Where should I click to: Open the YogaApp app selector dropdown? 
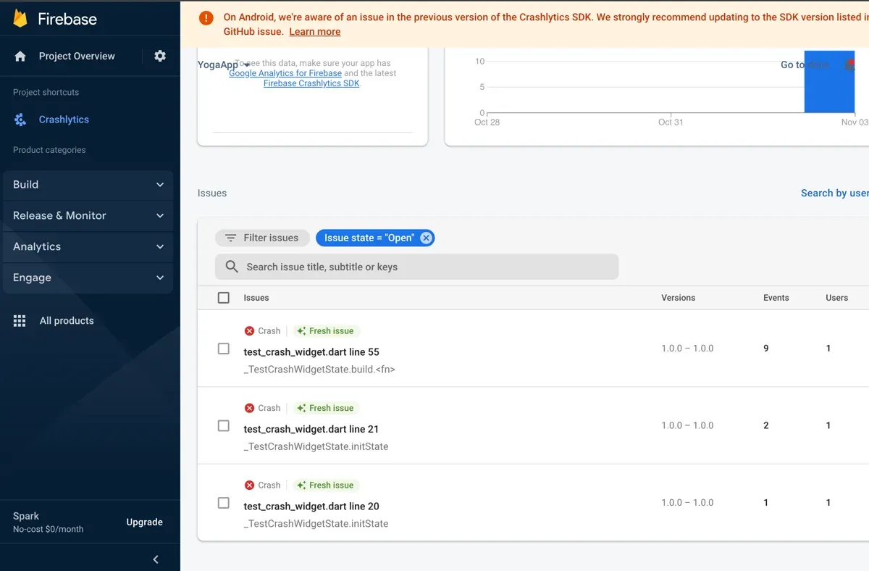pos(223,64)
